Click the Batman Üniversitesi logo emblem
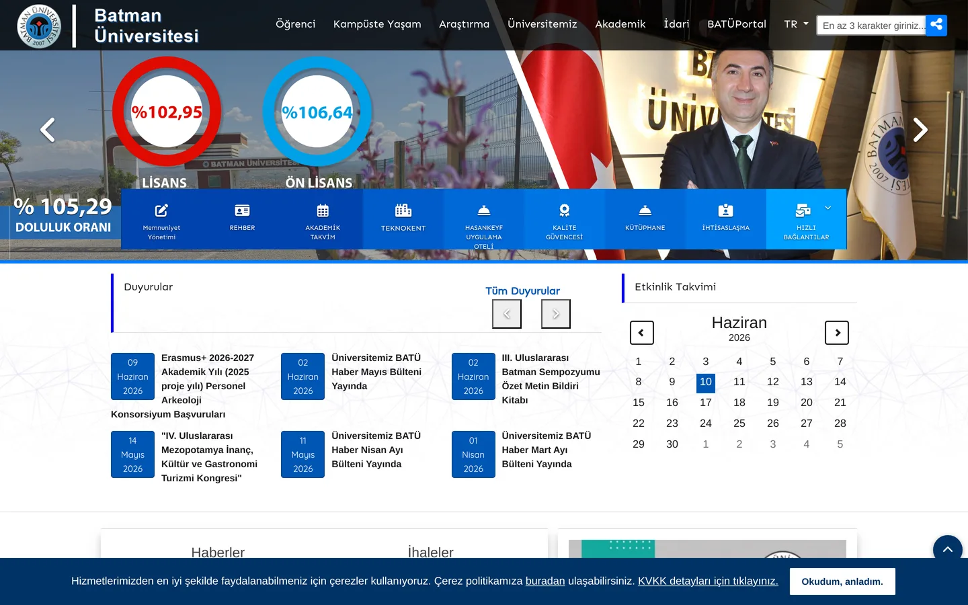This screenshot has width=968, height=605. (x=39, y=26)
